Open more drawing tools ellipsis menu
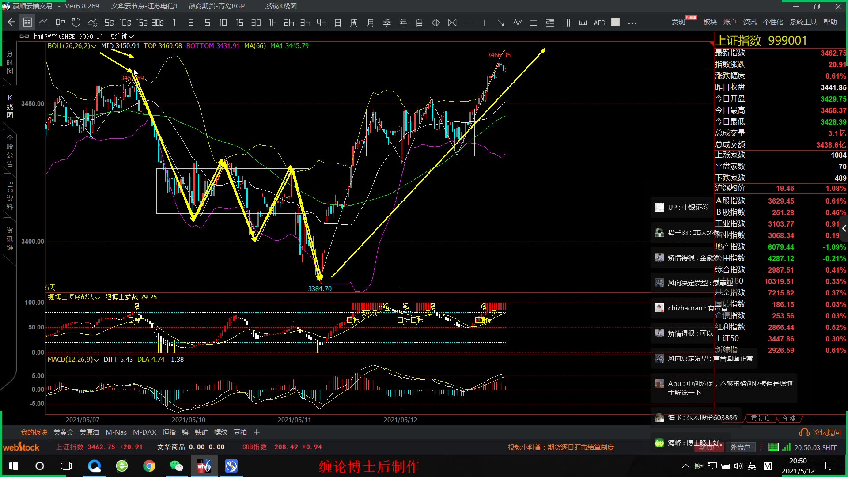This screenshot has width=848, height=477. [632, 23]
